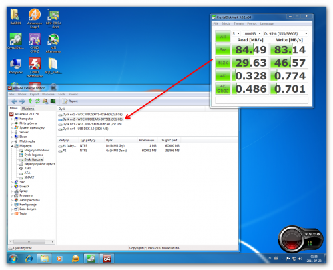Click the tree panel horizontal scrollbar
This screenshot has width=333, height=270.
tap(31, 241)
